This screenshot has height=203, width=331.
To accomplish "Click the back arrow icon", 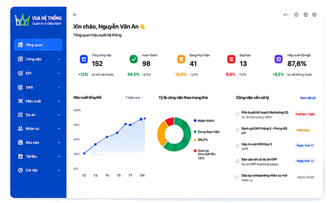I will point(75,15).
